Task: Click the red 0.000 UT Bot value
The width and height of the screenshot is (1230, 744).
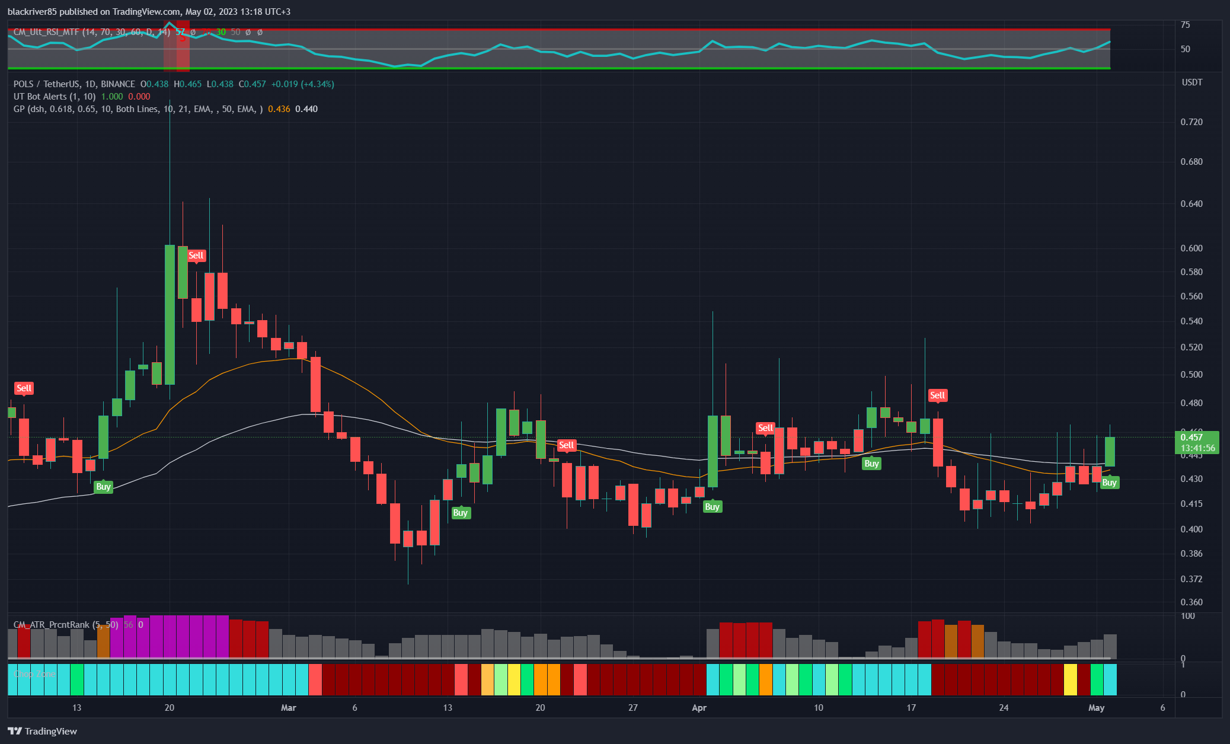Action: pyautogui.click(x=139, y=97)
